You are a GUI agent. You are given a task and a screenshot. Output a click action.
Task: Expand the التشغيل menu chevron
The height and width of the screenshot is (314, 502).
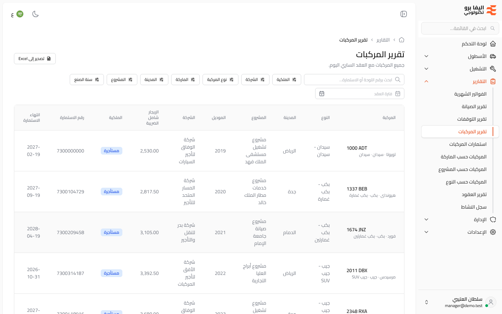(x=426, y=69)
